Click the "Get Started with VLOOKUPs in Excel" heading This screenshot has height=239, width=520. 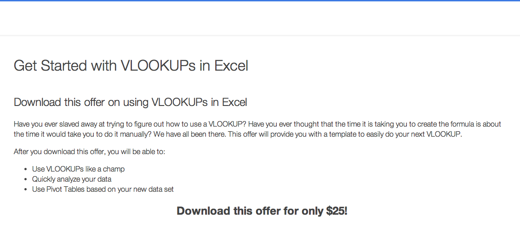(131, 66)
